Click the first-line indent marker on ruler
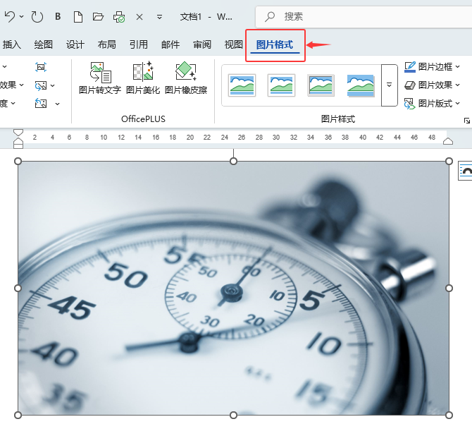Viewport: 472px width, 436px height. click(x=18, y=133)
